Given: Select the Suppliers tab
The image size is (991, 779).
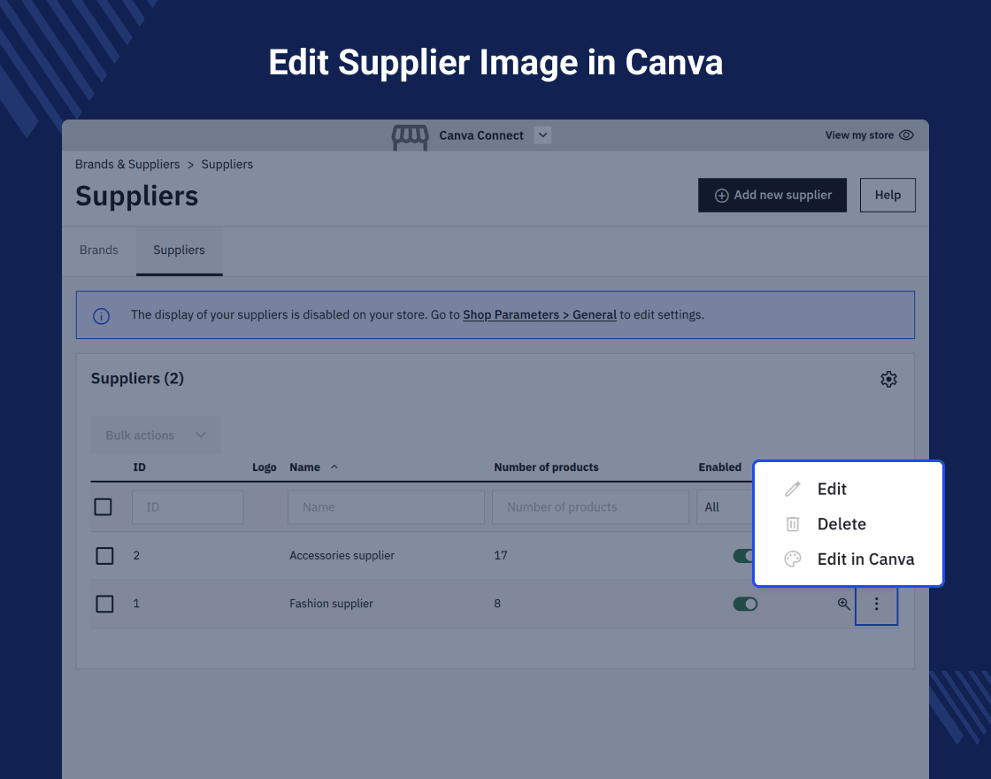Looking at the screenshot, I should click(x=179, y=251).
